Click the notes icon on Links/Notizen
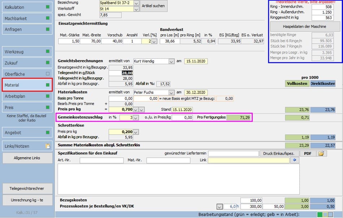Viewport: 343px width, 218px height. 48,146
